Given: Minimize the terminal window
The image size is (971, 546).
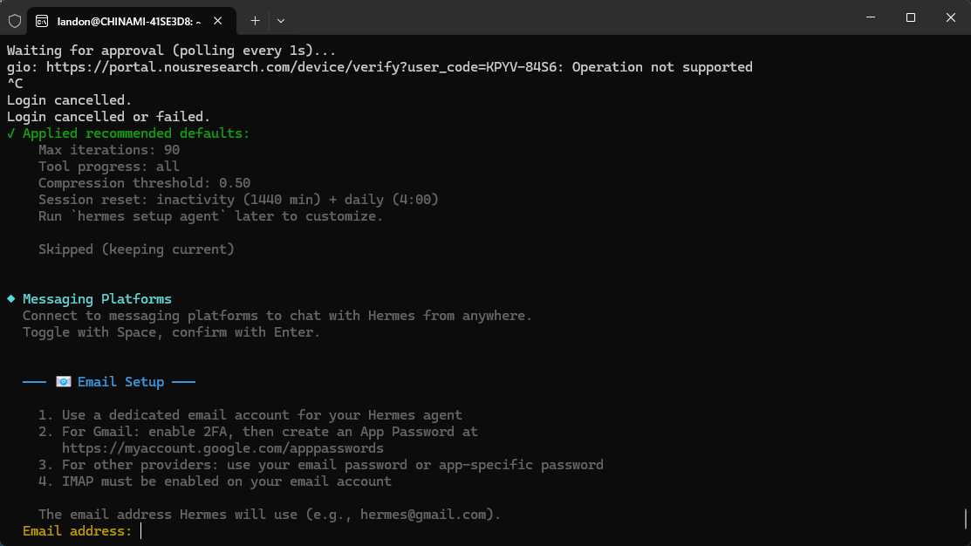Looking at the screenshot, I should 870,17.
